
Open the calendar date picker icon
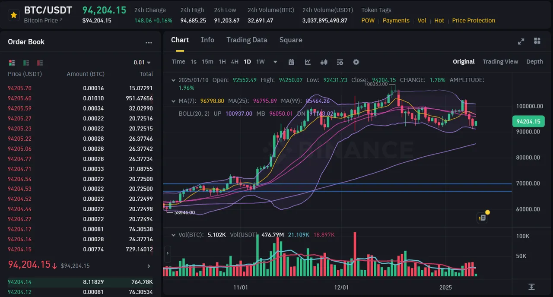(x=291, y=62)
